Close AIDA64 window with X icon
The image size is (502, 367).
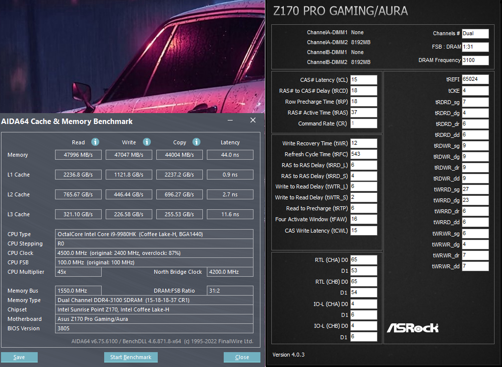coord(253,120)
